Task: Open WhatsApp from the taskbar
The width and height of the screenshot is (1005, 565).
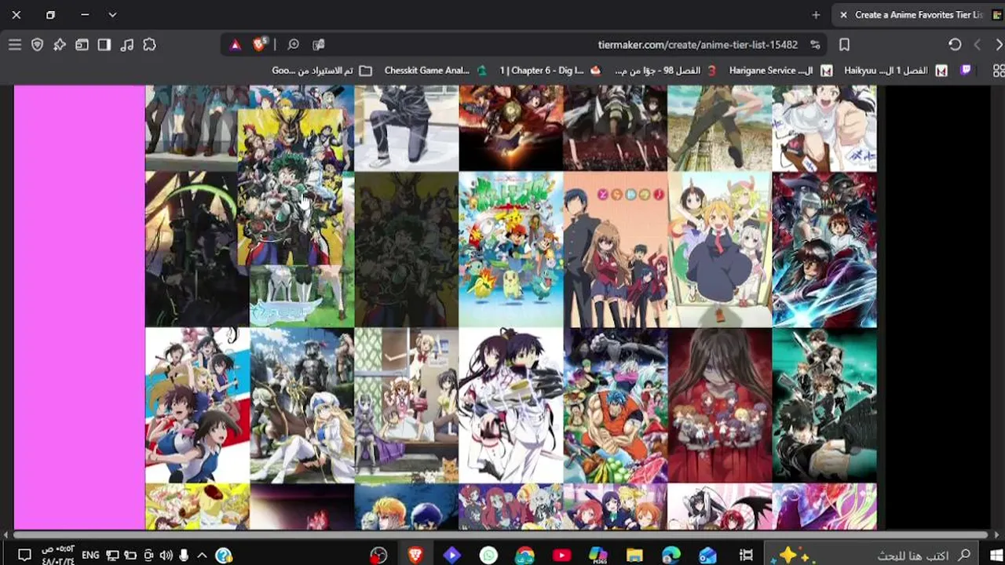Action: click(x=488, y=555)
